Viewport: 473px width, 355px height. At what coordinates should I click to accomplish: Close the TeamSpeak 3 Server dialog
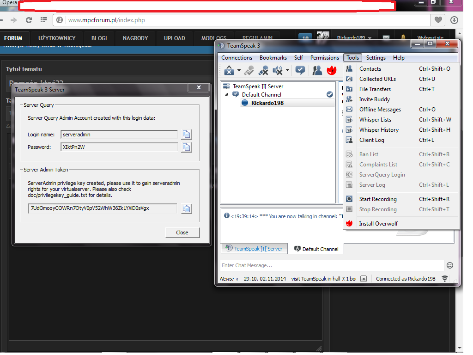click(199, 87)
